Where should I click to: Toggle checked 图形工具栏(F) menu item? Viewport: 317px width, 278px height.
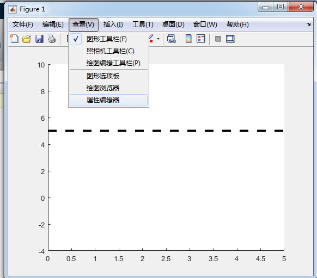(109, 39)
